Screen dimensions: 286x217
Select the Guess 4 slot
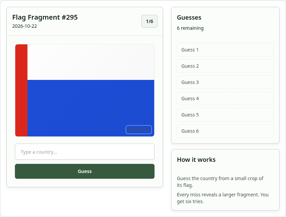coord(225,99)
